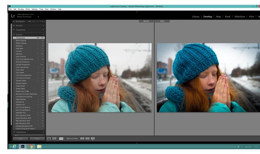This screenshot has width=260, height=154.
Task: Expand the Navigator panel
Action: [x=14, y=21]
